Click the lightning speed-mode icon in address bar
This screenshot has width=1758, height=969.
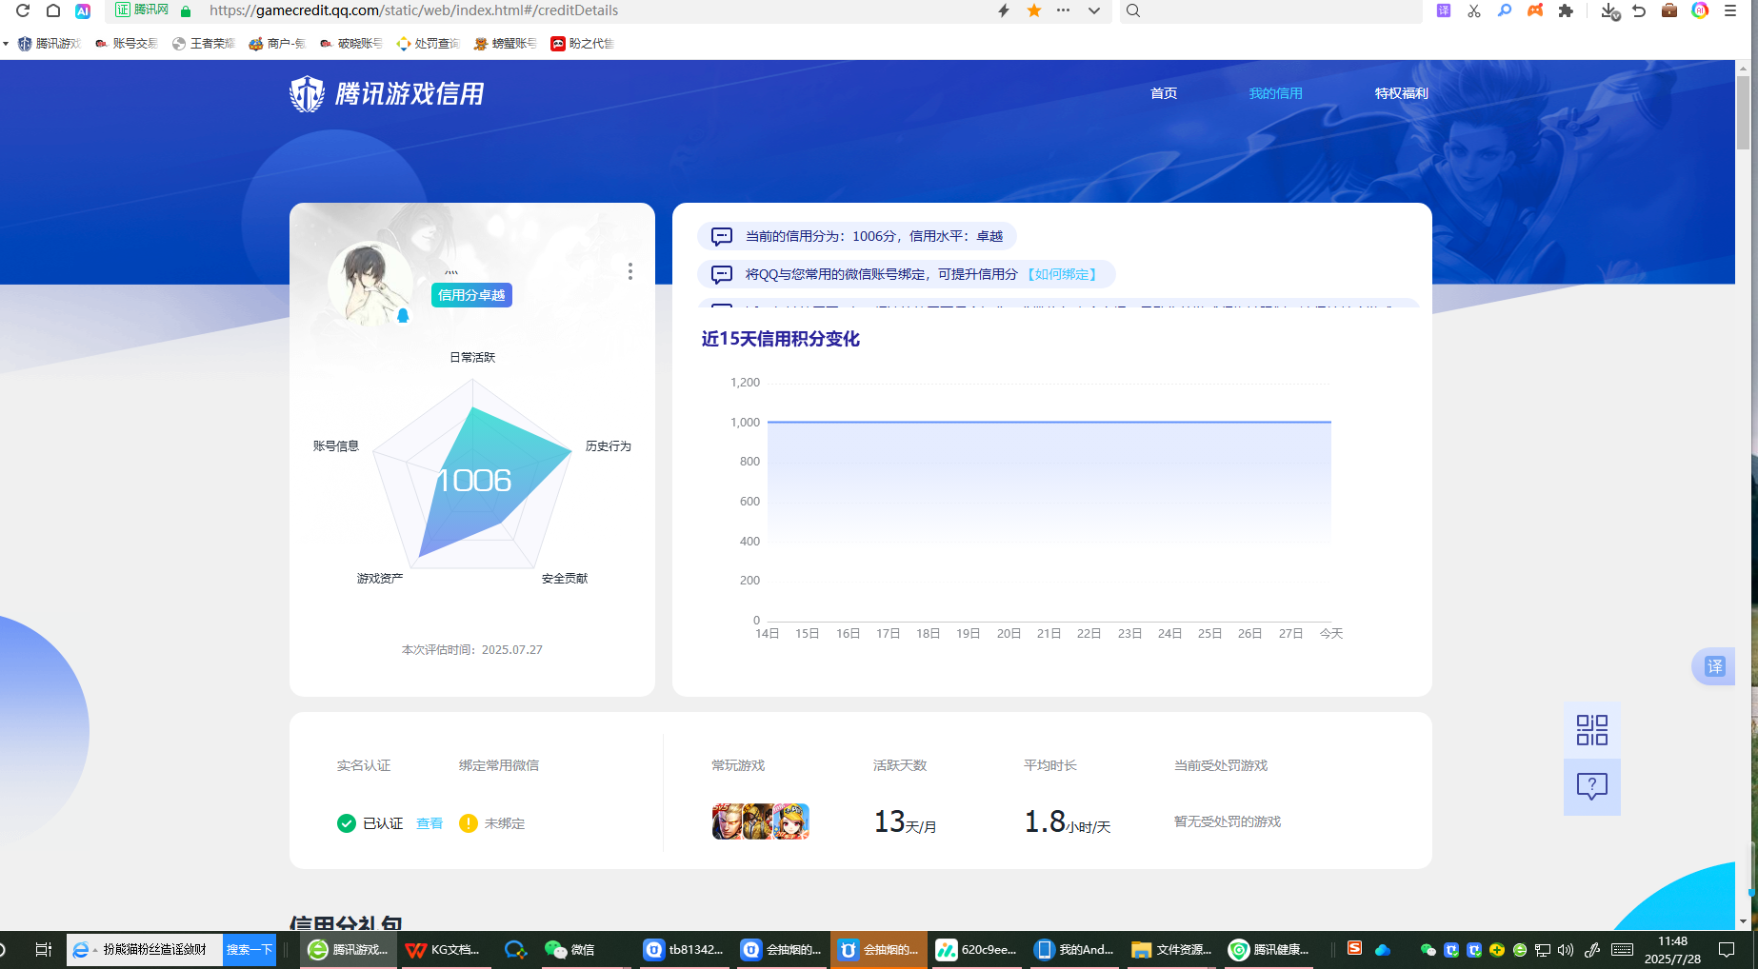click(x=1004, y=10)
